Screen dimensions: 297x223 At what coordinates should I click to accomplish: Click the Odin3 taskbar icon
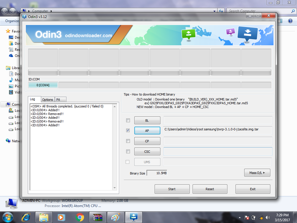click(x=133, y=217)
